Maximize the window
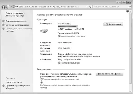 pyautogui.click(x=124, y=3)
